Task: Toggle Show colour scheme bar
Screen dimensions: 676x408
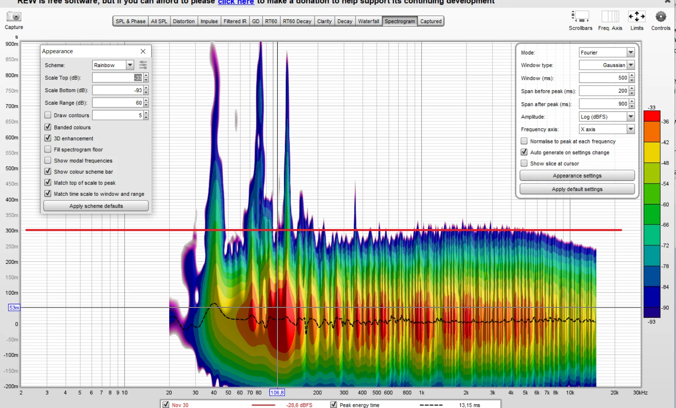Action: 48,171
